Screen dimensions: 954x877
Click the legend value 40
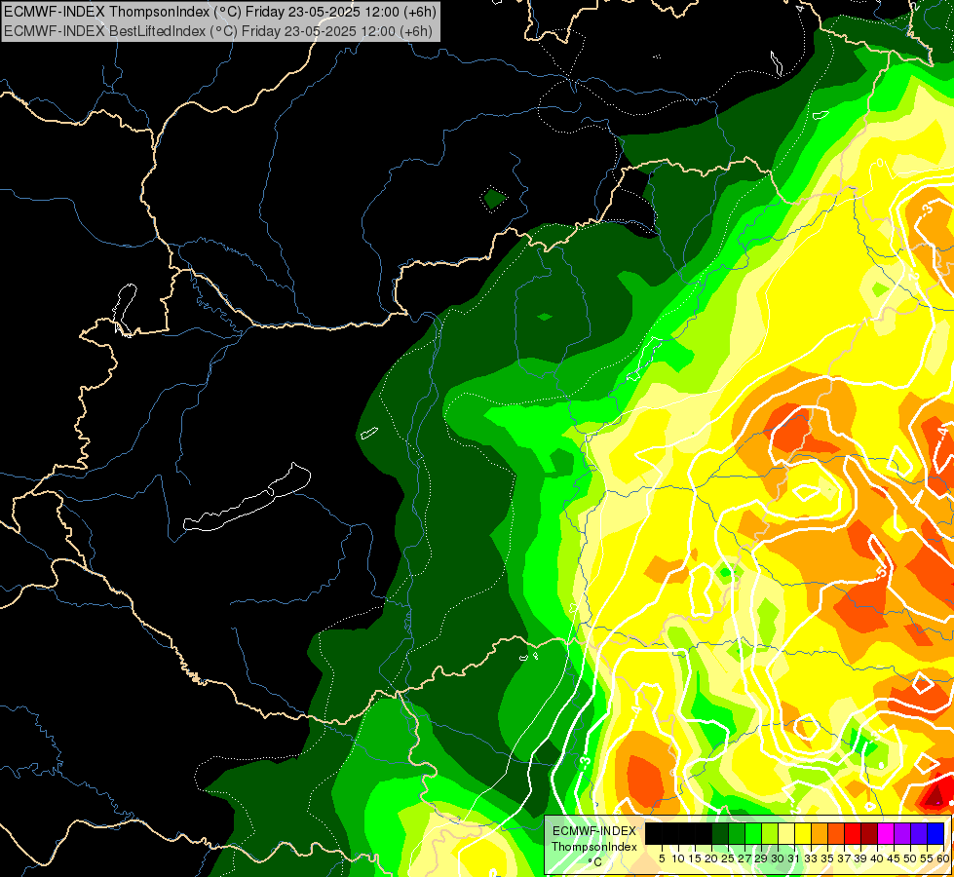[877, 858]
